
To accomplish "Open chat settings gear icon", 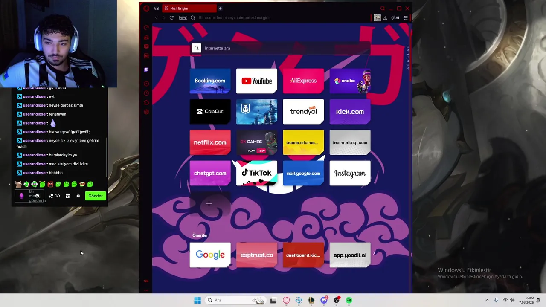I will [x=78, y=196].
